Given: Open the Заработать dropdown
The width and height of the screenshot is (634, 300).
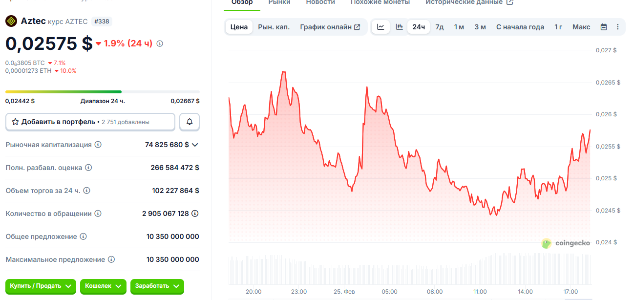Looking at the screenshot, I should tap(157, 286).
